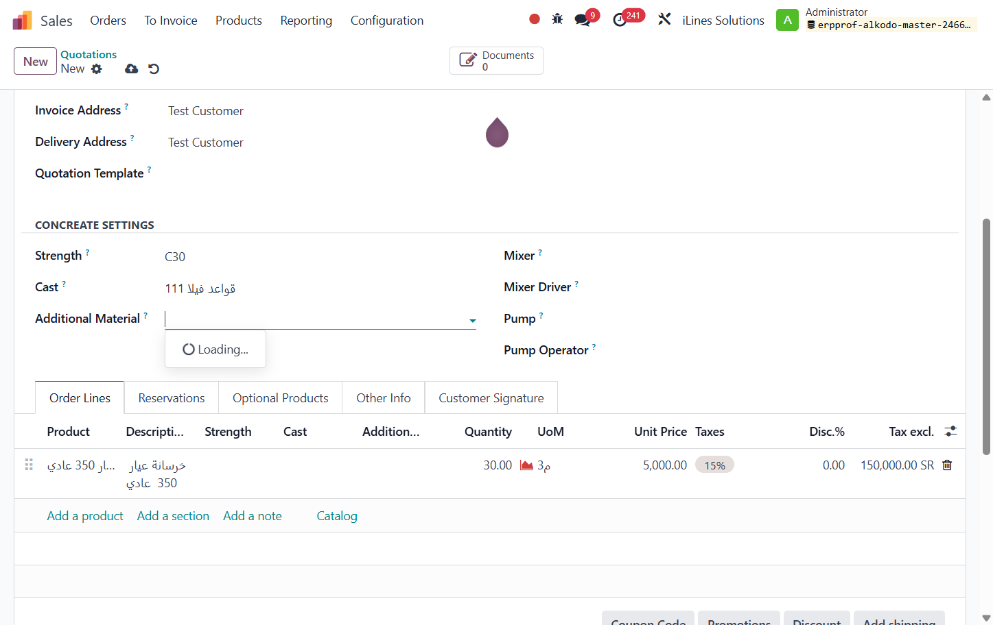Click the purple droplet icon
Viewport: 993px width, 625px height.
497,132
